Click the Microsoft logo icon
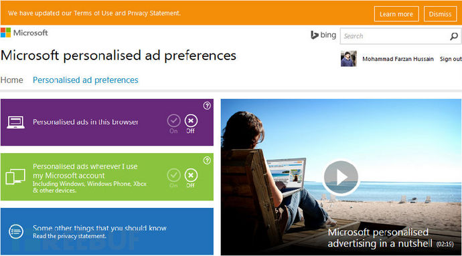The image size is (462, 256). tap(5, 33)
